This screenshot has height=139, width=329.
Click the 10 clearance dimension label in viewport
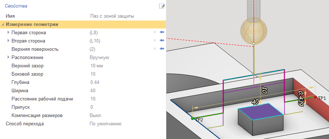[x=265, y=90]
